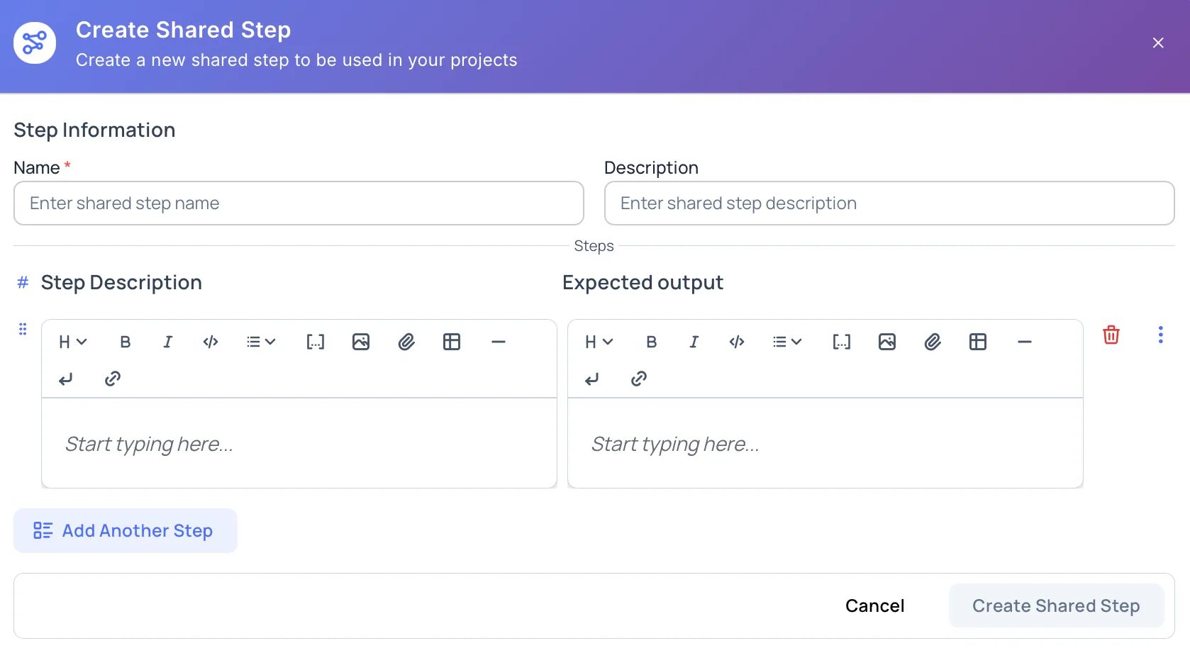Image resolution: width=1190 pixels, height=648 pixels.
Task: Open heading dropdown in Expected output editor
Action: tap(599, 342)
